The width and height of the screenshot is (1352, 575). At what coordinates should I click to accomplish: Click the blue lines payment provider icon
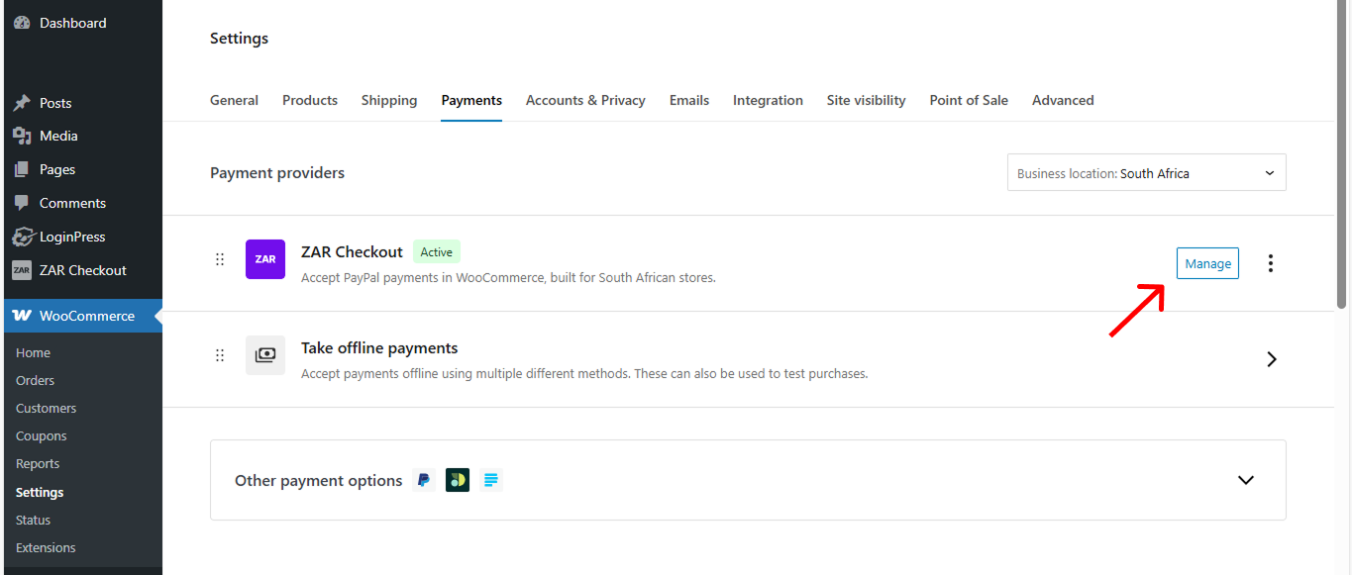[x=491, y=480]
